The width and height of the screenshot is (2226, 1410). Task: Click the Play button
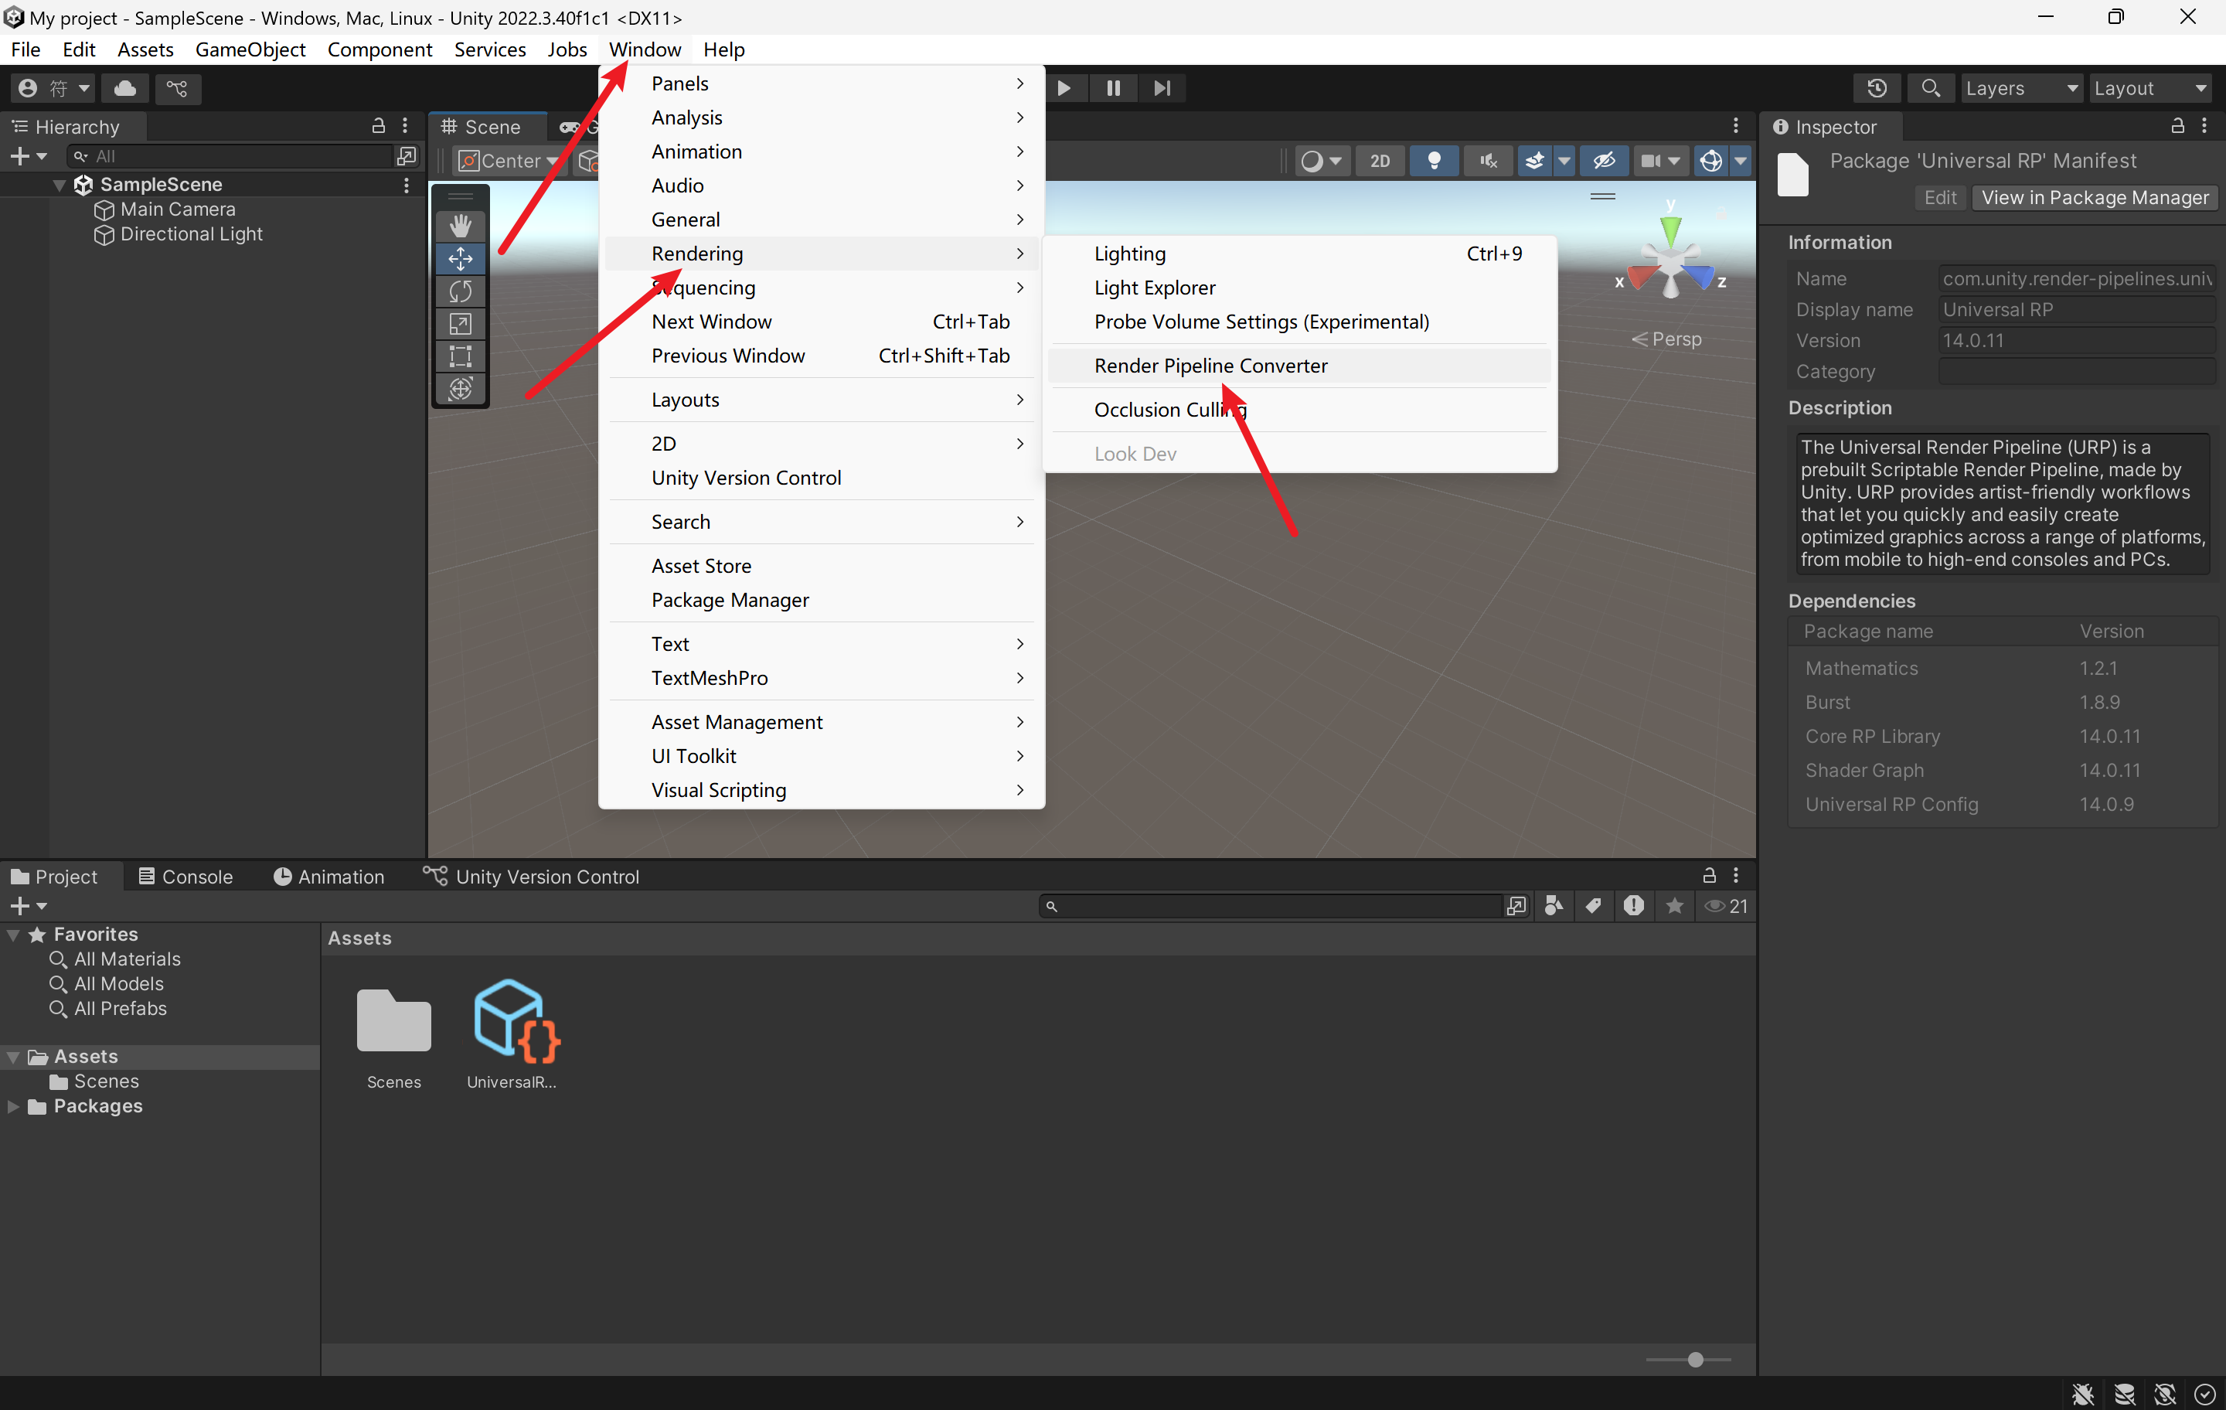(1064, 88)
